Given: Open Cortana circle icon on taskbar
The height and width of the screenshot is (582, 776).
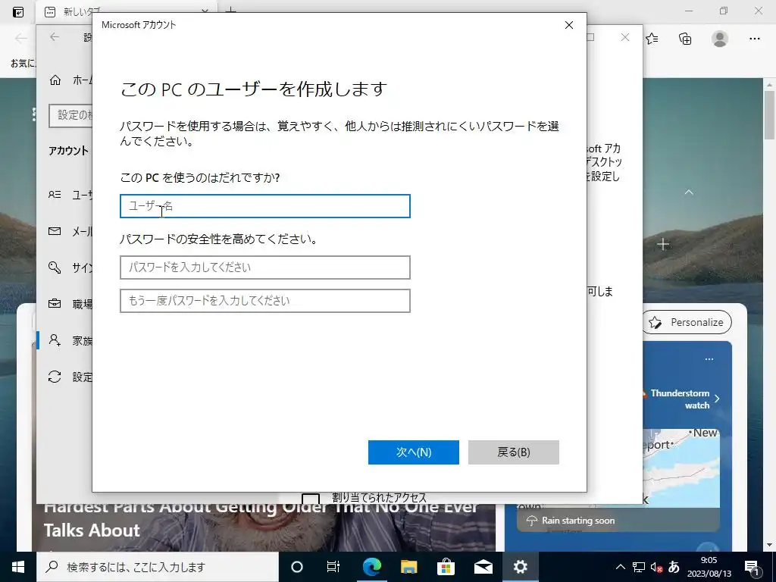Looking at the screenshot, I should click(x=296, y=567).
